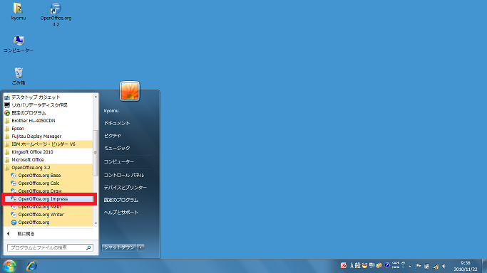Launch Internet Explorer from the taskbar
This screenshot has height=273, width=487.
pyautogui.click(x=31, y=266)
